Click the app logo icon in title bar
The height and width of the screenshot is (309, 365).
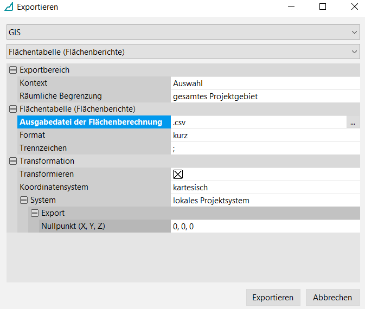[9, 7]
